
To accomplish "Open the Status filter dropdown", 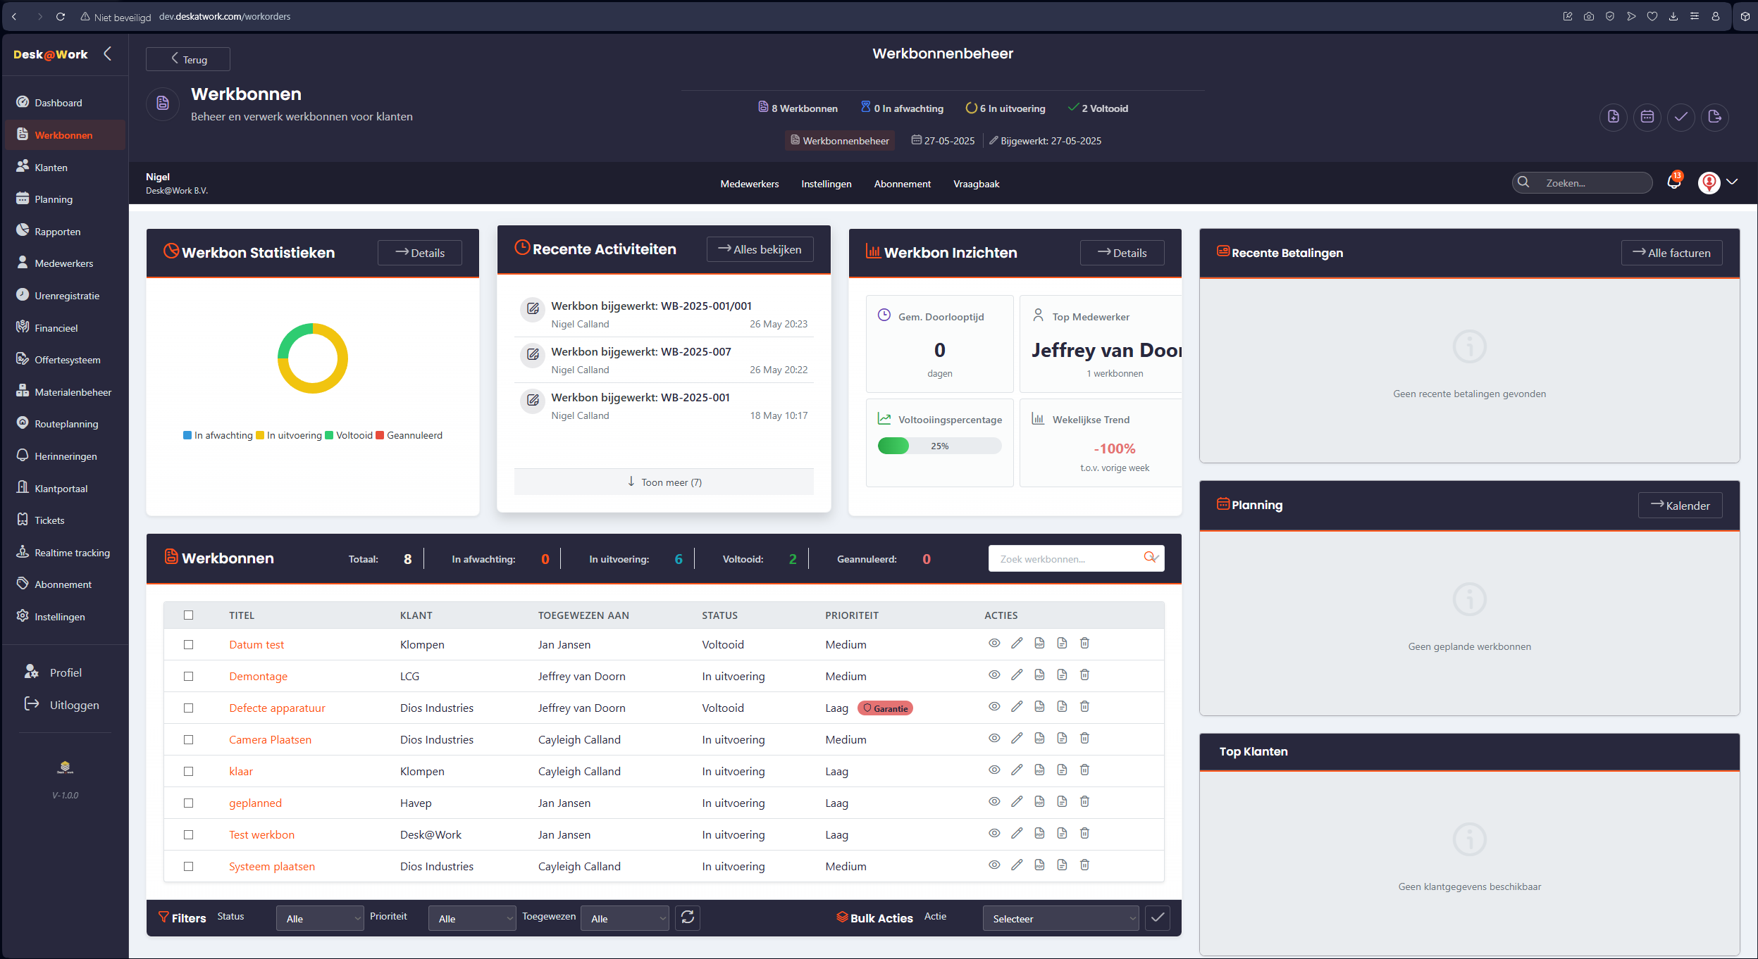I will click(321, 918).
